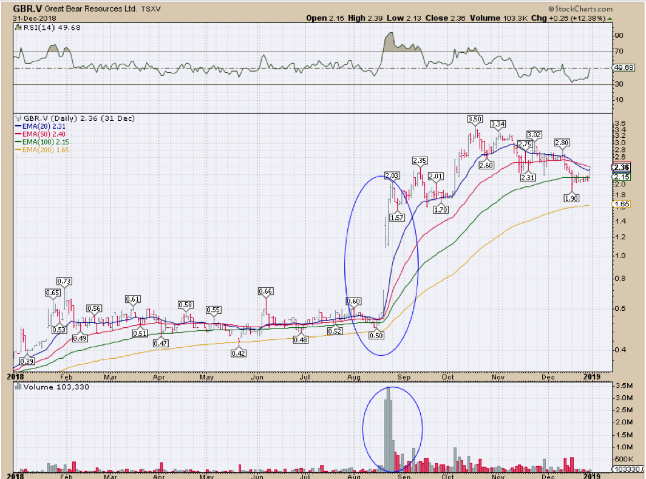Click the 3.02 price label
The image size is (646, 479).
[534, 135]
